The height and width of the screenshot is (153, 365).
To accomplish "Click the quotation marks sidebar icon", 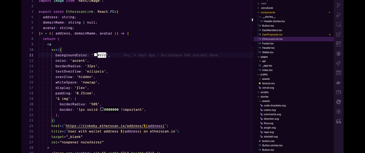I will 338,121.
